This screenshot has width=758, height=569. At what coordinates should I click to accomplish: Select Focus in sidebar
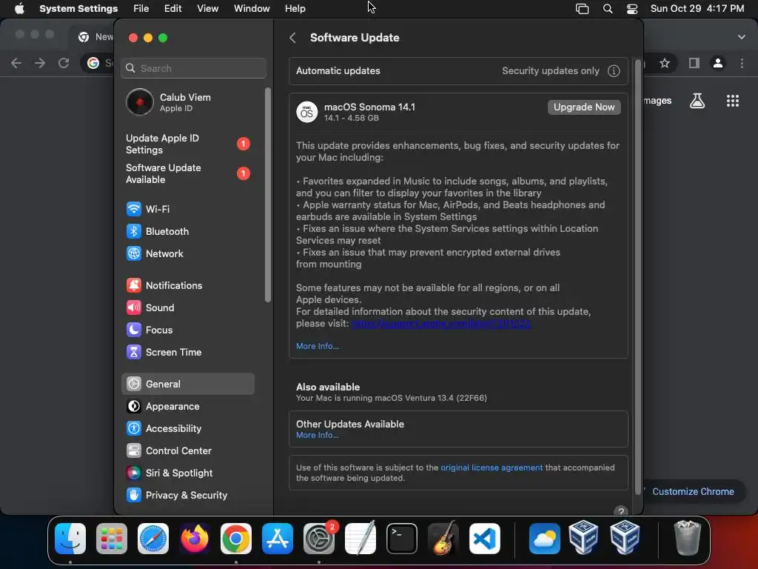[x=187, y=330]
